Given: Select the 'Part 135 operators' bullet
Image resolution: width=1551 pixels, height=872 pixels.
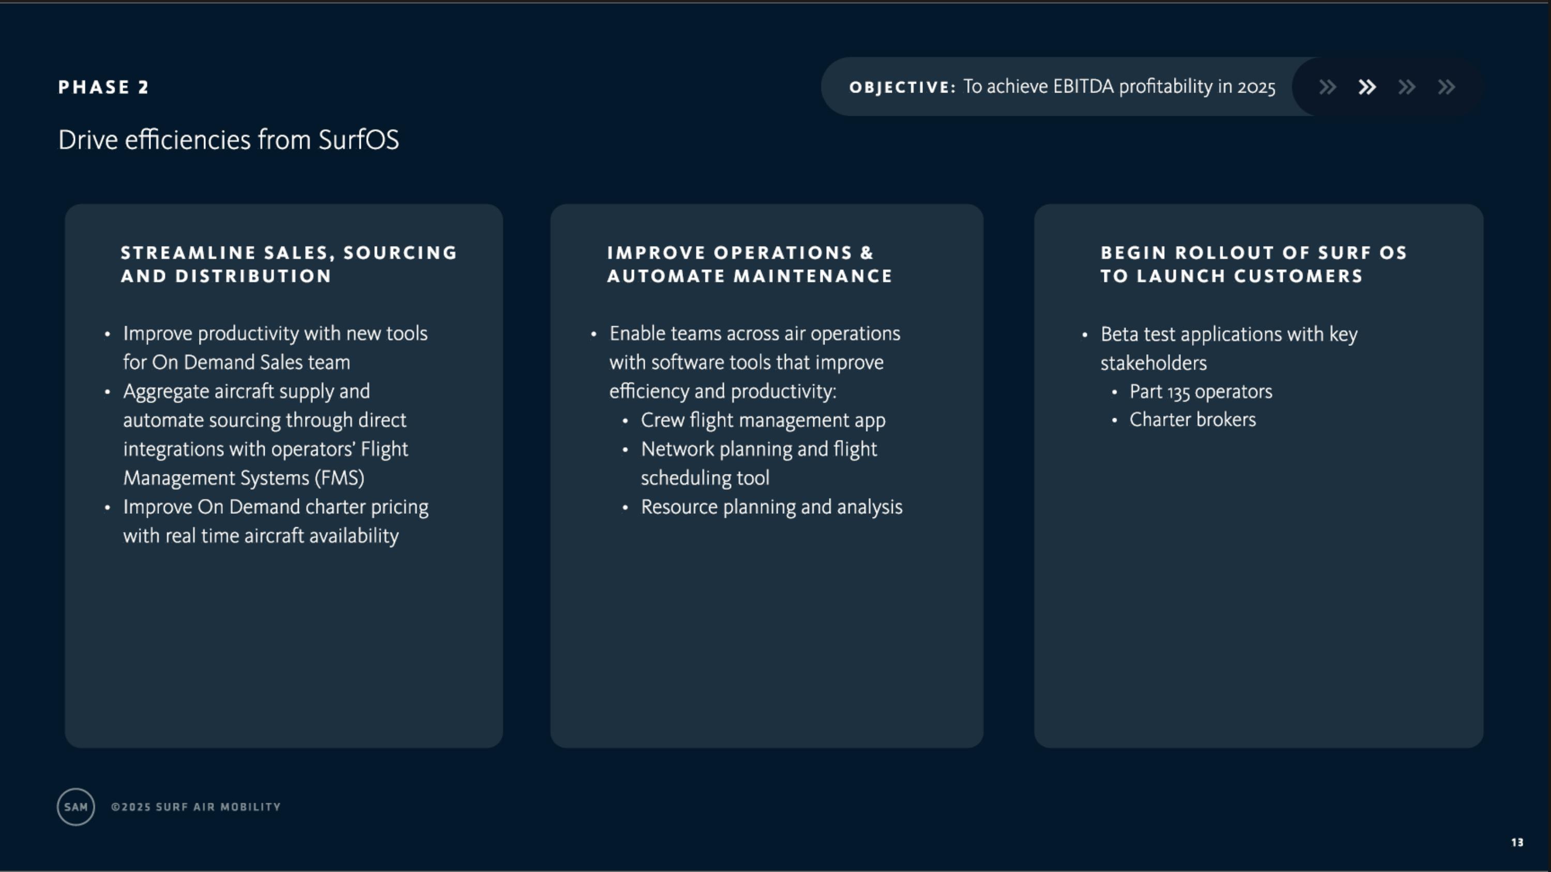Looking at the screenshot, I should [1200, 392].
